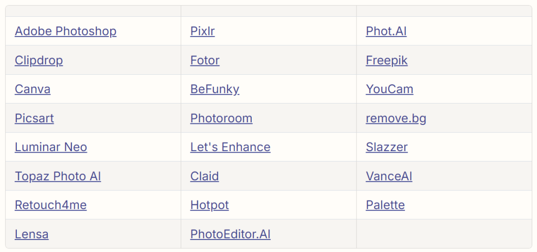
Task: Select the PhotoEditor.AI link
Action: click(x=230, y=234)
